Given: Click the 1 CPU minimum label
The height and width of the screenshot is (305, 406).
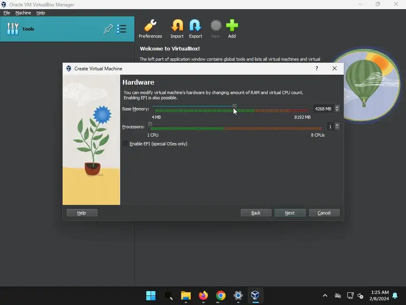Looking at the screenshot, I should tap(153, 135).
